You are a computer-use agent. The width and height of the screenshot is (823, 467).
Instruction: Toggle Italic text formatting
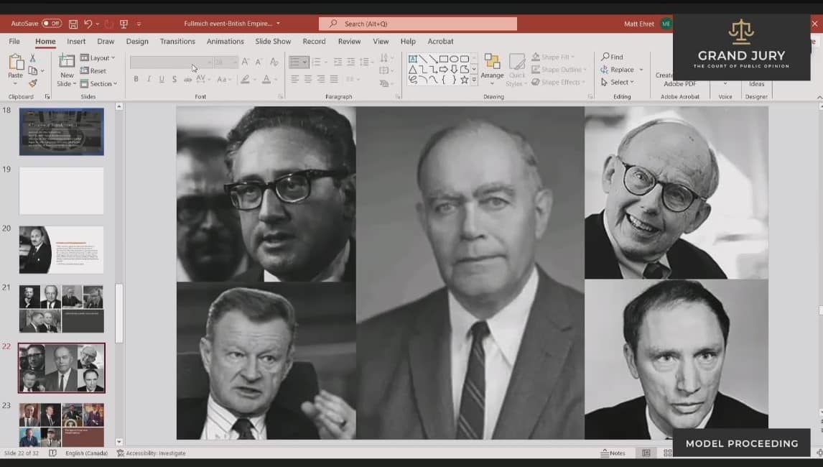pos(149,79)
